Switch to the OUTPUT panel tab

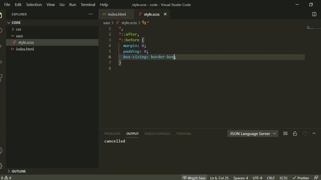132,133
